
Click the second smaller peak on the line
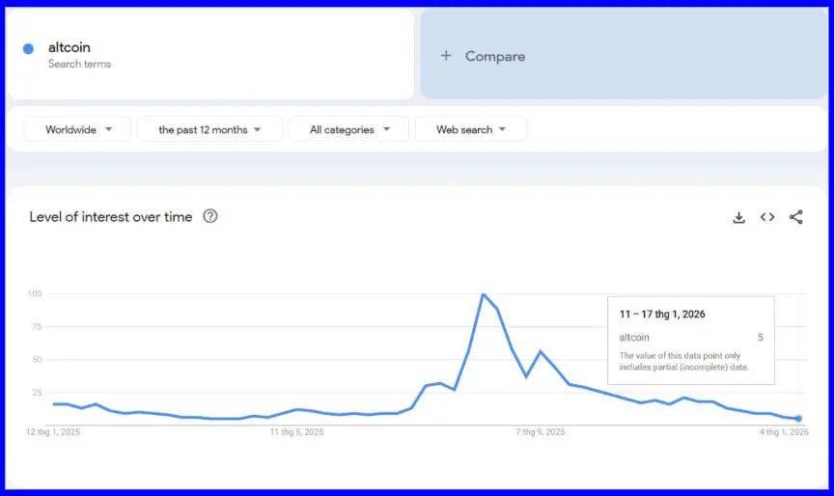point(540,351)
